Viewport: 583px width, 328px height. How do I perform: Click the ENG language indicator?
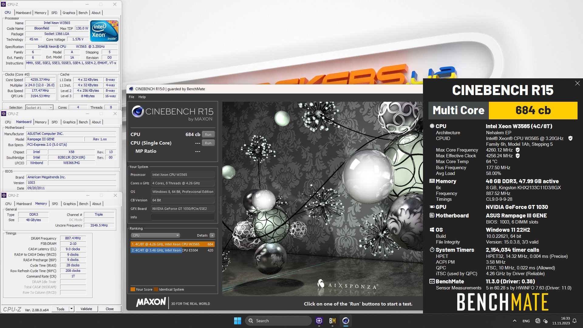point(526,321)
